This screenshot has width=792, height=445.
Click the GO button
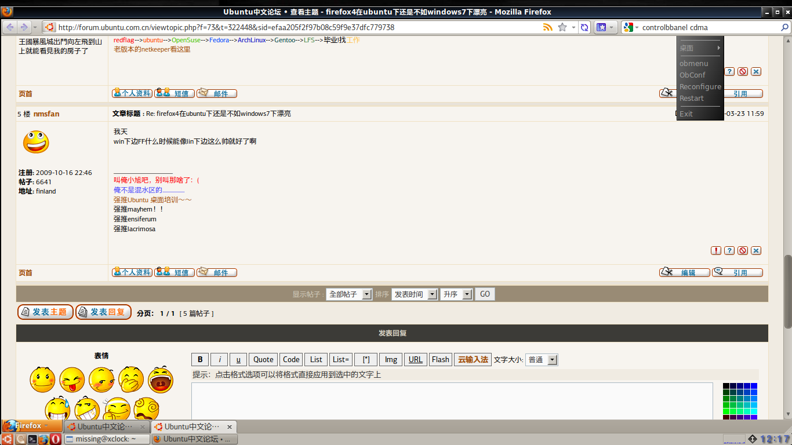[x=485, y=294]
